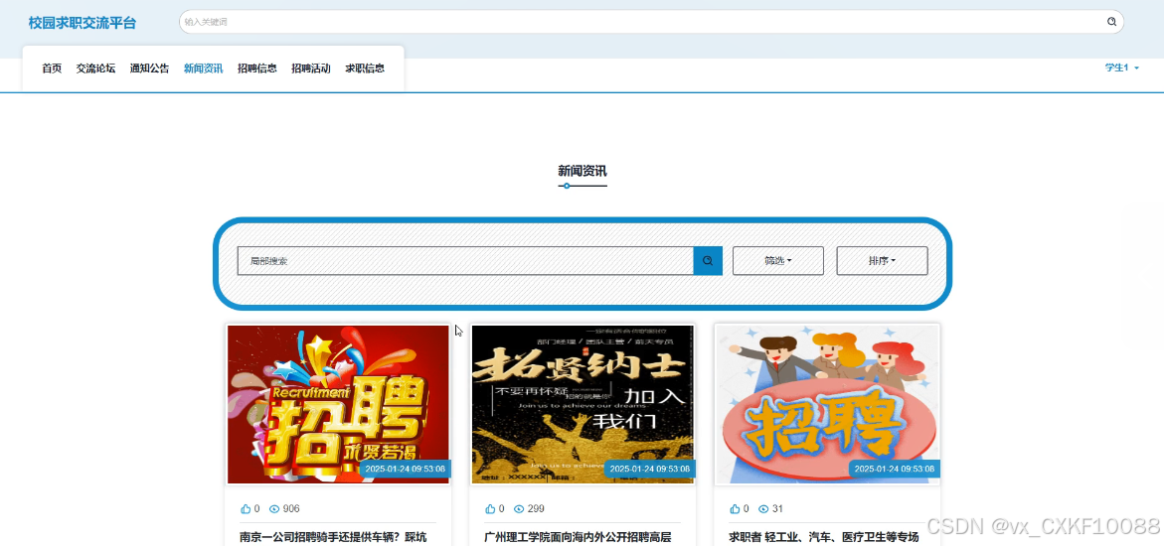Open the 排序 sort dropdown
Image resolution: width=1164 pixels, height=546 pixels.
tap(882, 260)
